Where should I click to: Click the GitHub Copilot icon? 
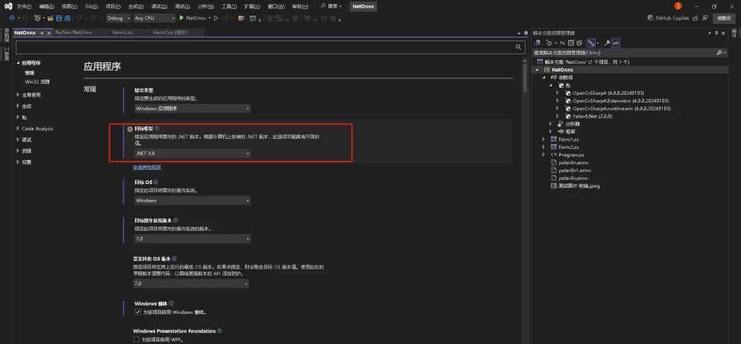point(650,18)
